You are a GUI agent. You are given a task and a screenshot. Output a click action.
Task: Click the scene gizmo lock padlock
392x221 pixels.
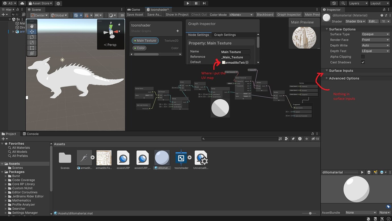[x=119, y=24]
